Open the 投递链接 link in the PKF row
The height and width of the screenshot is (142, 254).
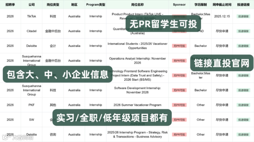point(243,105)
